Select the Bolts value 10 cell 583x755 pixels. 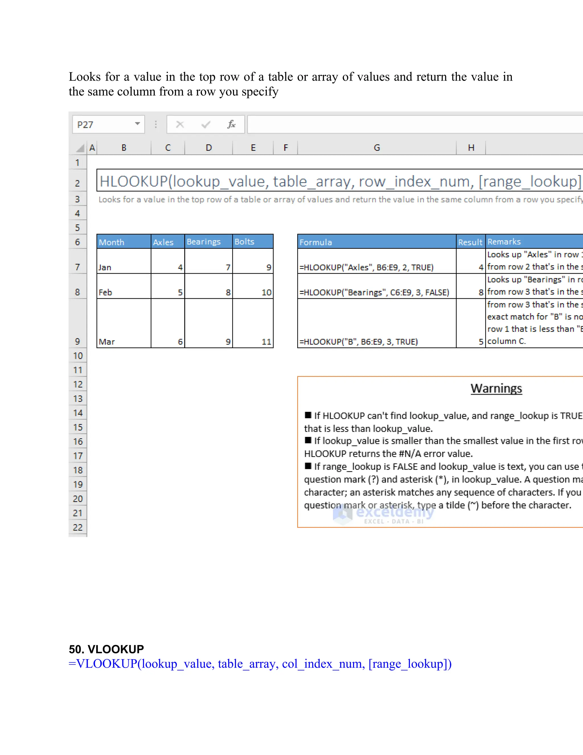coord(253,286)
